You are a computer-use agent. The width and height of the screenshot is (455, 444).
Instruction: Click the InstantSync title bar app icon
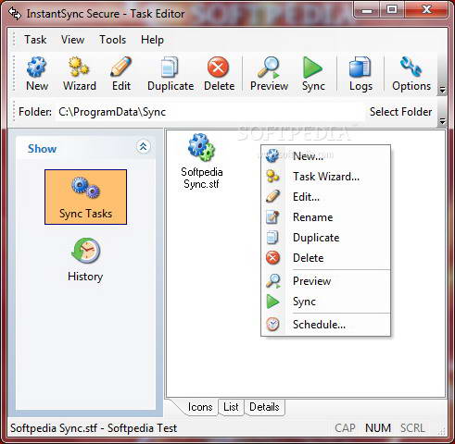(x=15, y=14)
